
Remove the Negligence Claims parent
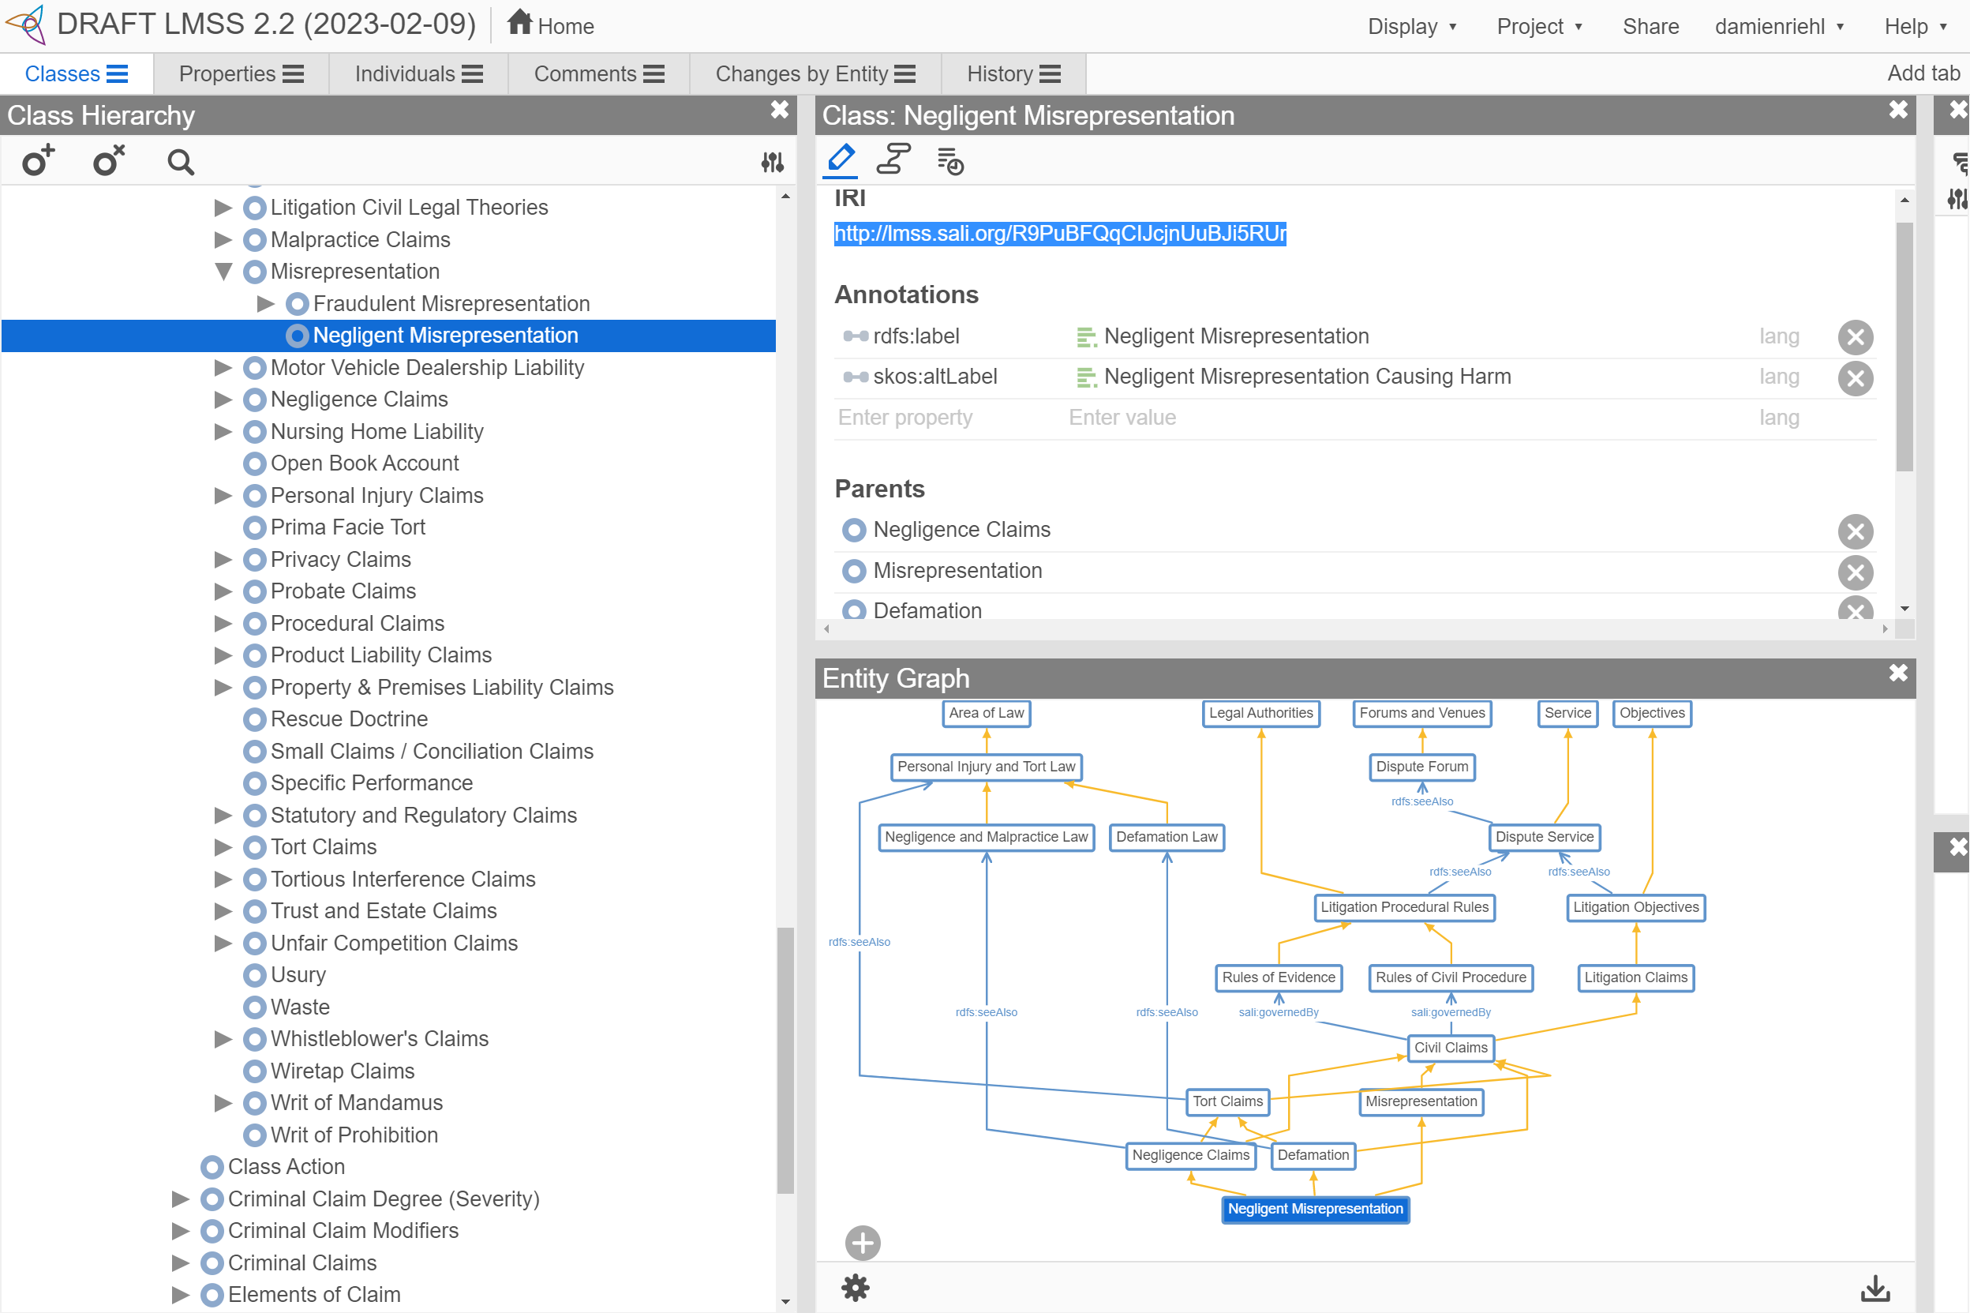click(x=1855, y=531)
